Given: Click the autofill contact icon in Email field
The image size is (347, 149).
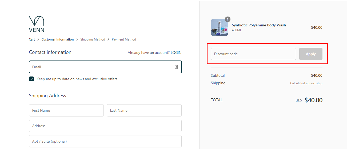Looking at the screenshot, I should [x=176, y=67].
